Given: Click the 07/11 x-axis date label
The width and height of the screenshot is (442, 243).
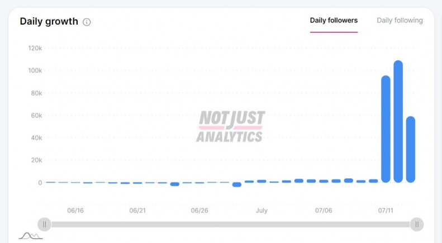Looking at the screenshot, I should coord(386,211).
